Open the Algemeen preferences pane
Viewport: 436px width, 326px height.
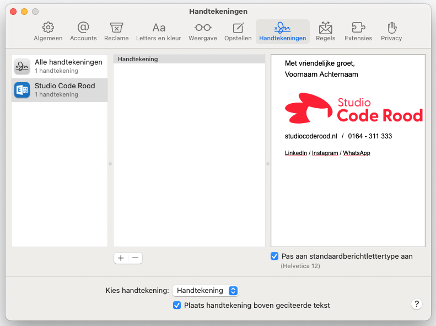tap(48, 31)
